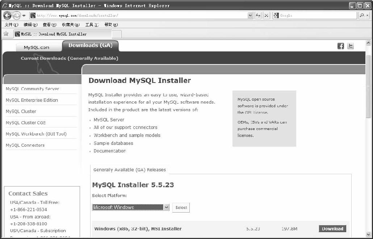Download the Windows 32-bit MSI Installer

(x=332, y=229)
